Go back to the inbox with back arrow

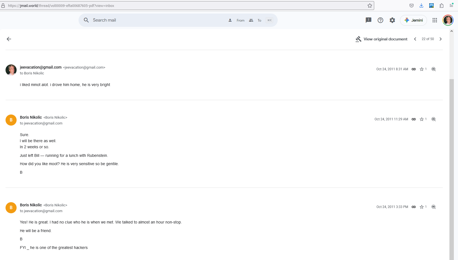[x=9, y=39]
